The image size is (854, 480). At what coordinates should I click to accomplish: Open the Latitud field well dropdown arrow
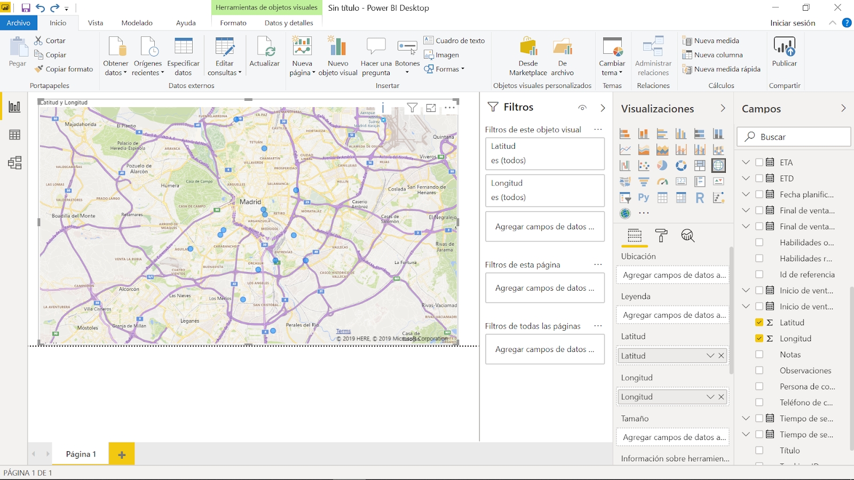710,356
